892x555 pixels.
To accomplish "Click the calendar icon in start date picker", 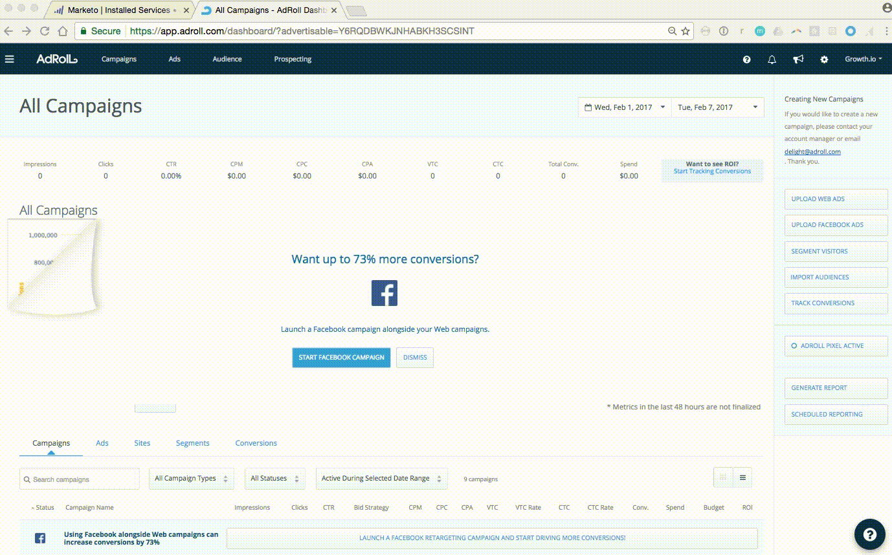I will [588, 107].
